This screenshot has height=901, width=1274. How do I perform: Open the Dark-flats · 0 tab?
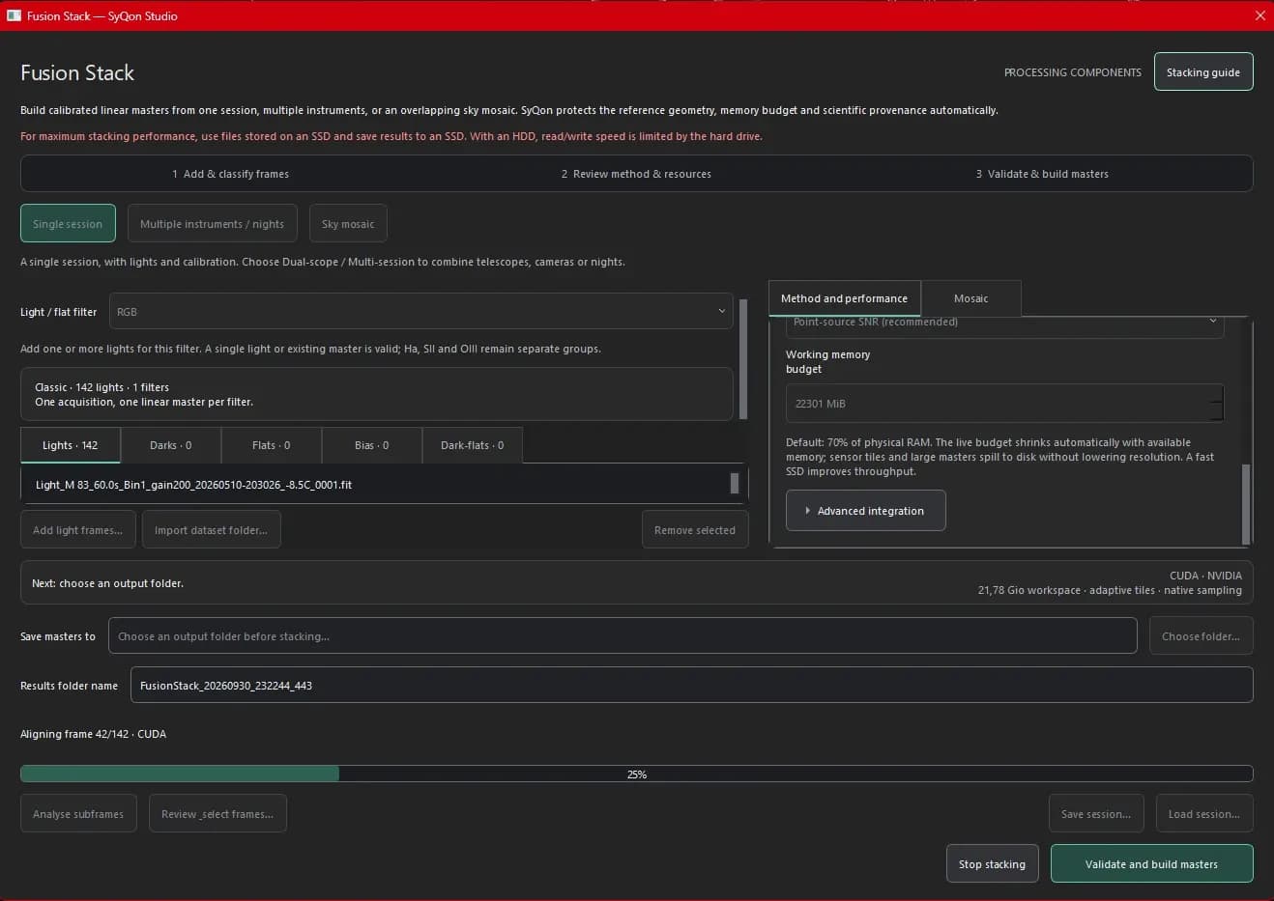click(473, 445)
